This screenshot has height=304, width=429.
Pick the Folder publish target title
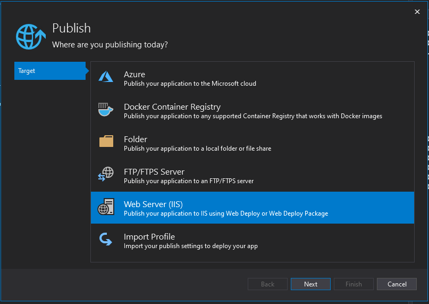pyautogui.click(x=136, y=139)
